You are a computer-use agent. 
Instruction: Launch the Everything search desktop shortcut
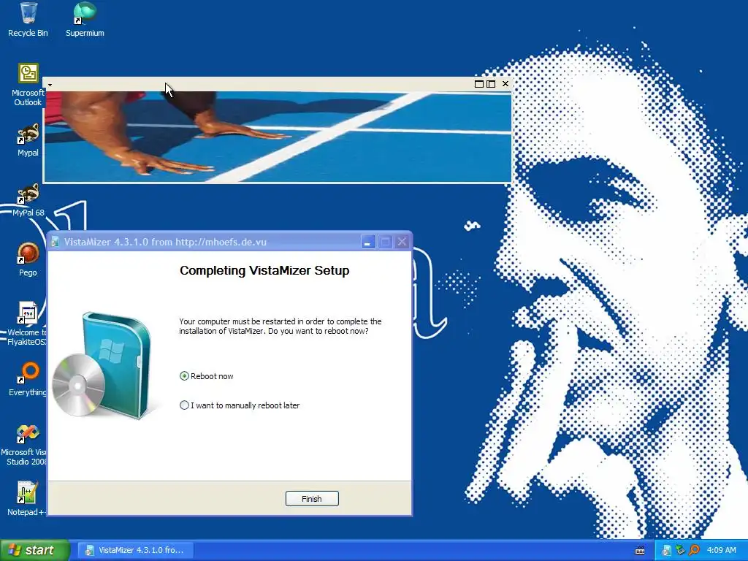28,380
